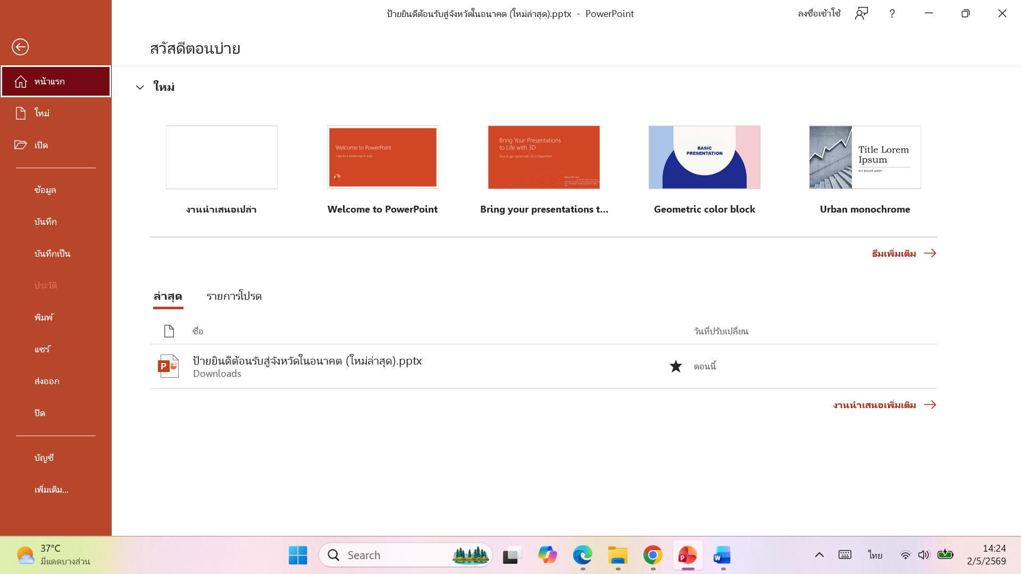
Task: Switch input language via ไทย indicator
Action: pyautogui.click(x=875, y=555)
